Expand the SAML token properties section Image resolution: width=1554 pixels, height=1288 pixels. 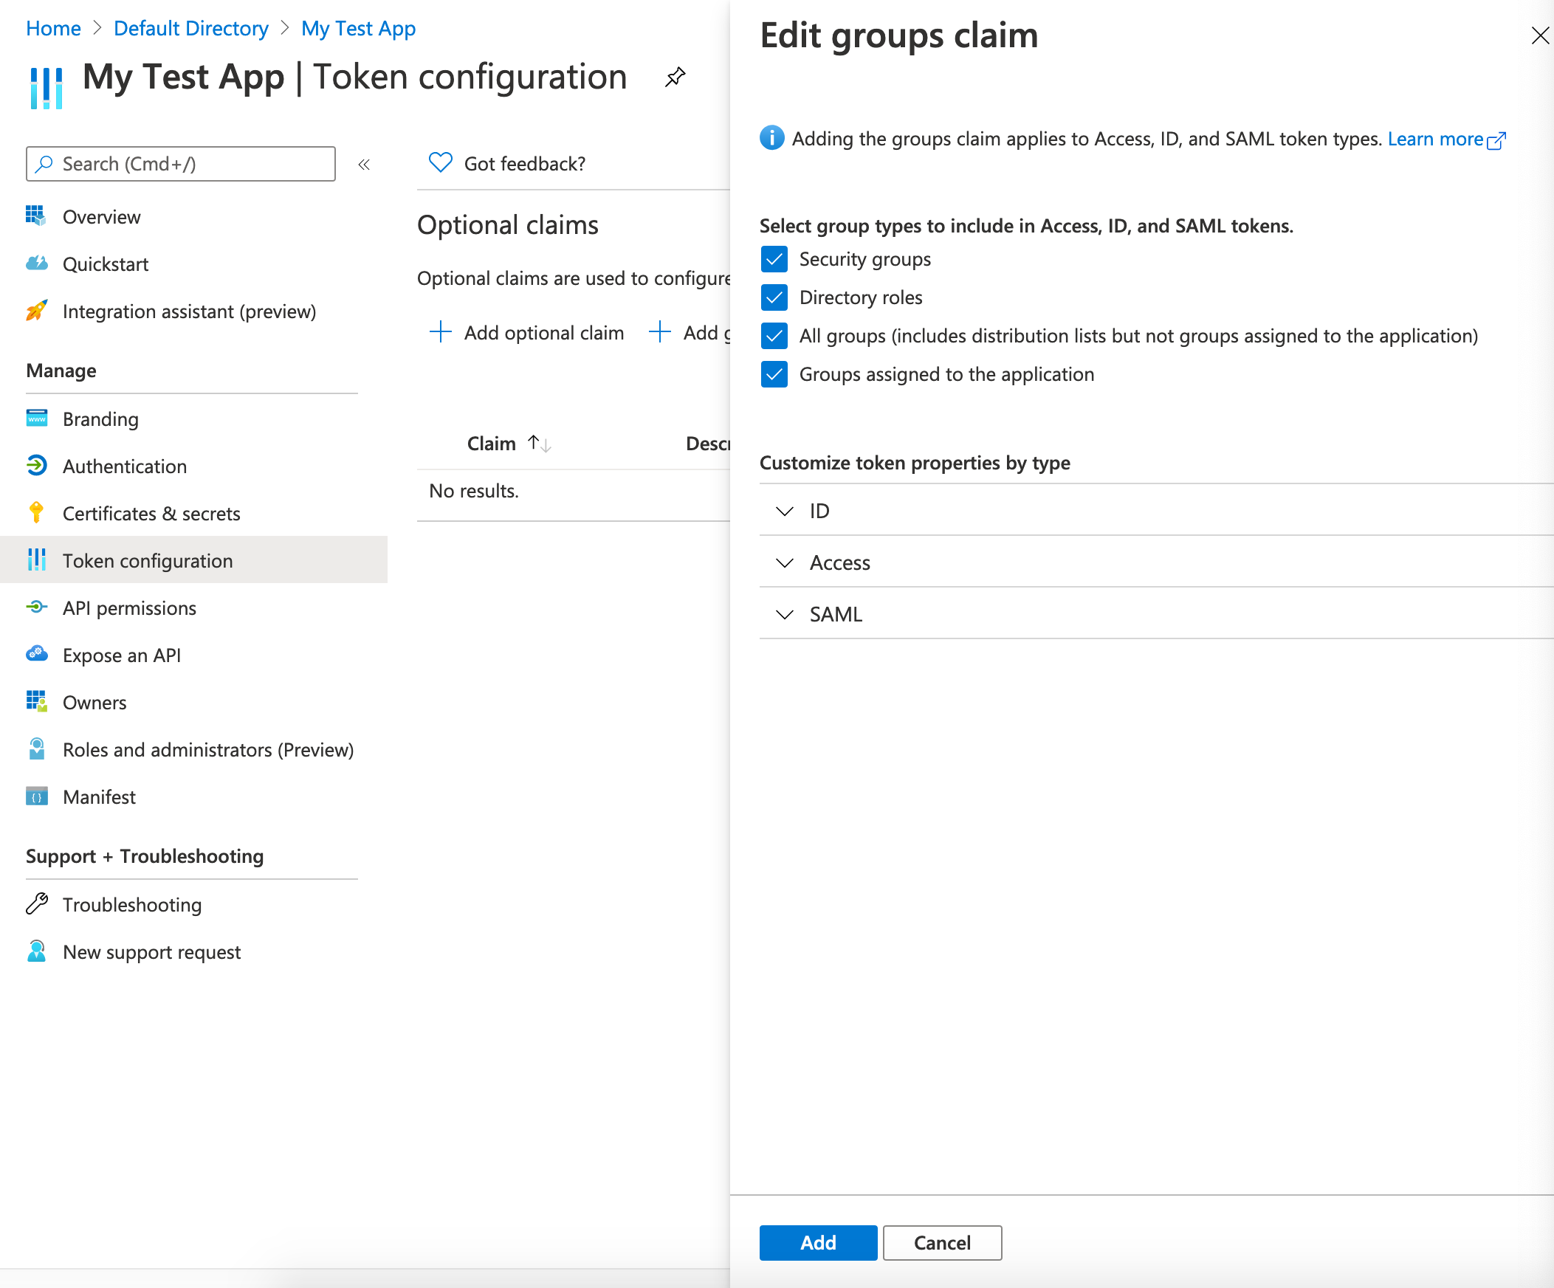[785, 614]
